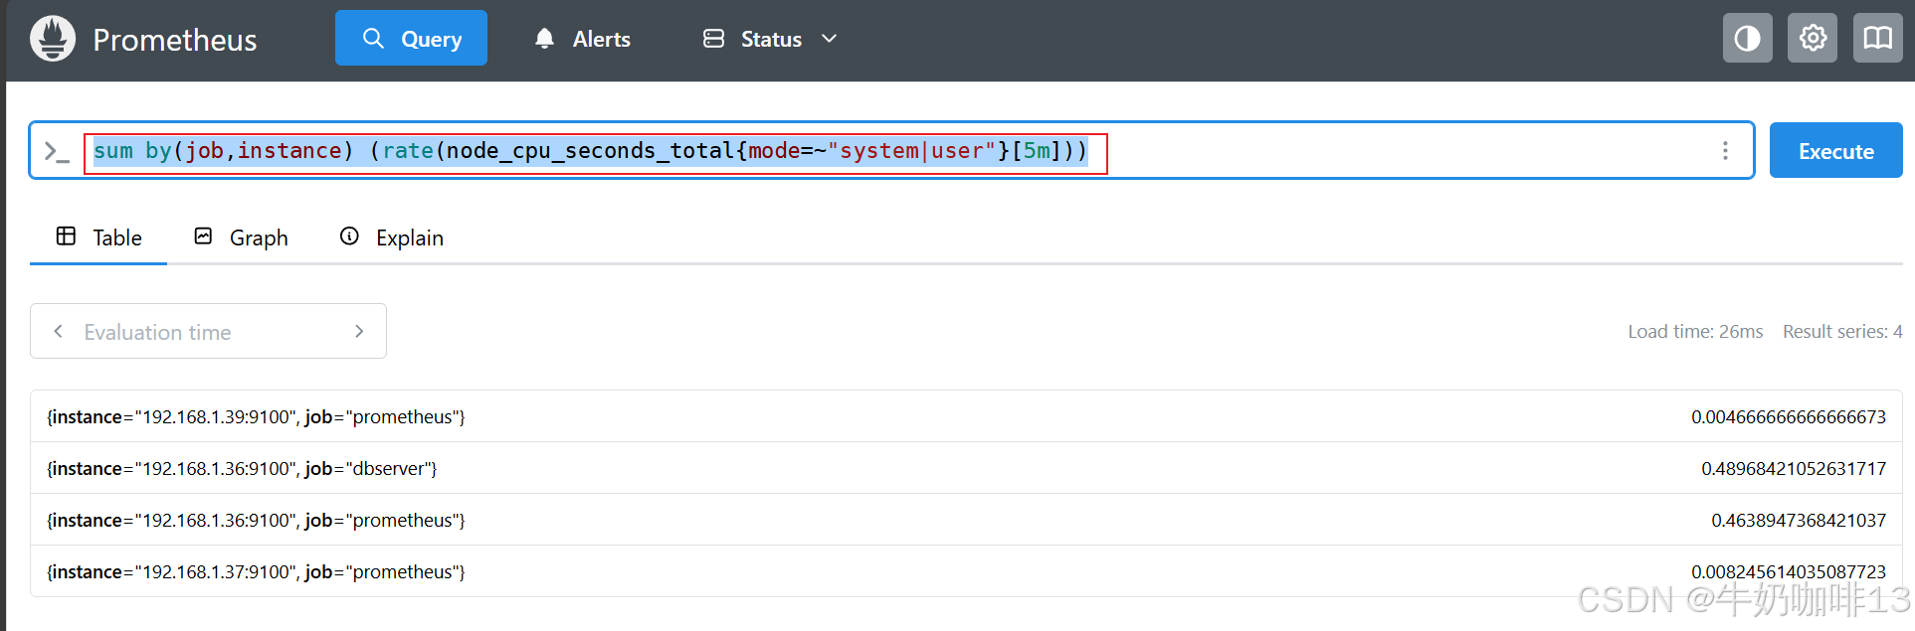Select the 192.168.1.37:9100 prometheus row
Screen dimensions: 1915x631
point(966,571)
